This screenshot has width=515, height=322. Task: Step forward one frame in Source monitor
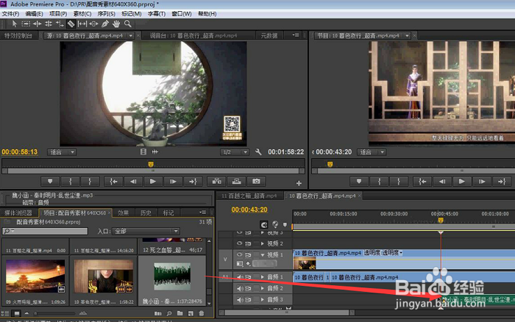pyautogui.click(x=173, y=181)
